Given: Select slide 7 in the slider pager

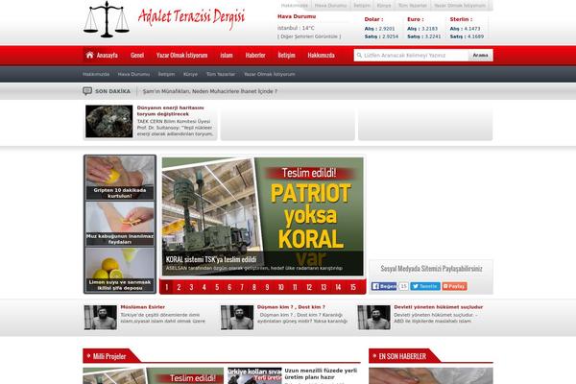Looking at the screenshot, I should pos(242,287).
